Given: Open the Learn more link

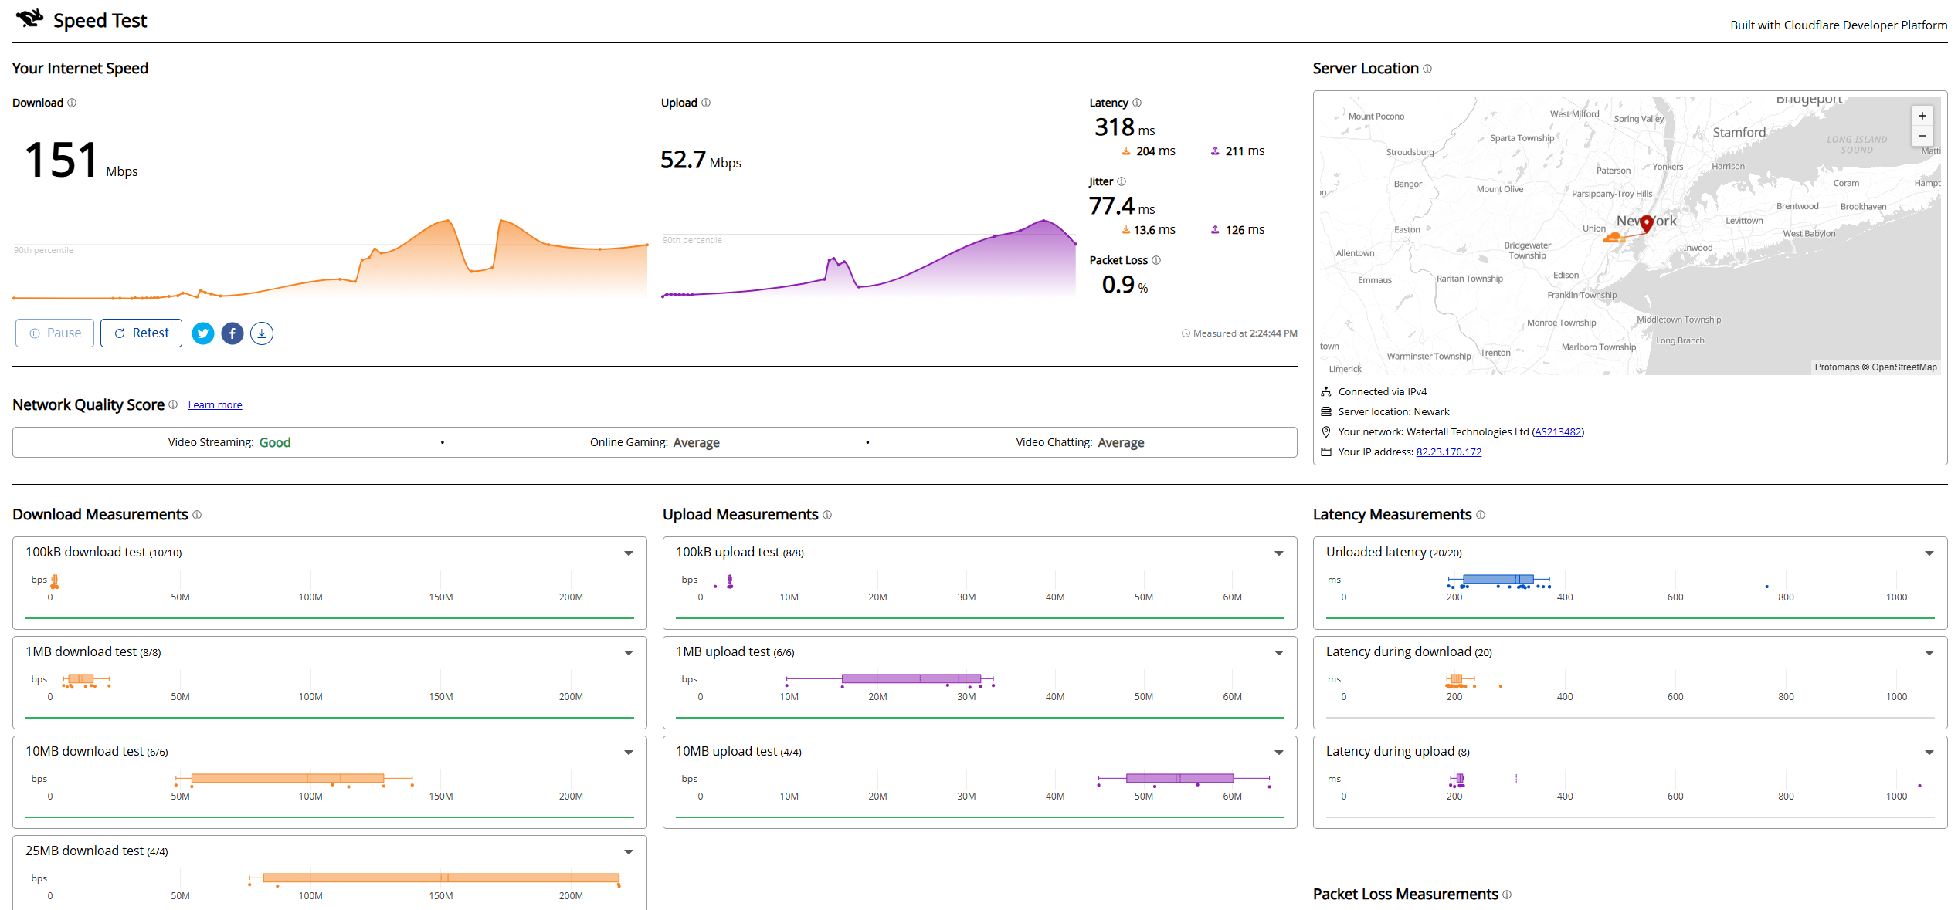Looking at the screenshot, I should (215, 405).
